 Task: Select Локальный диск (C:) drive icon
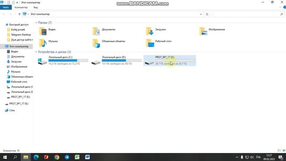point(42,61)
